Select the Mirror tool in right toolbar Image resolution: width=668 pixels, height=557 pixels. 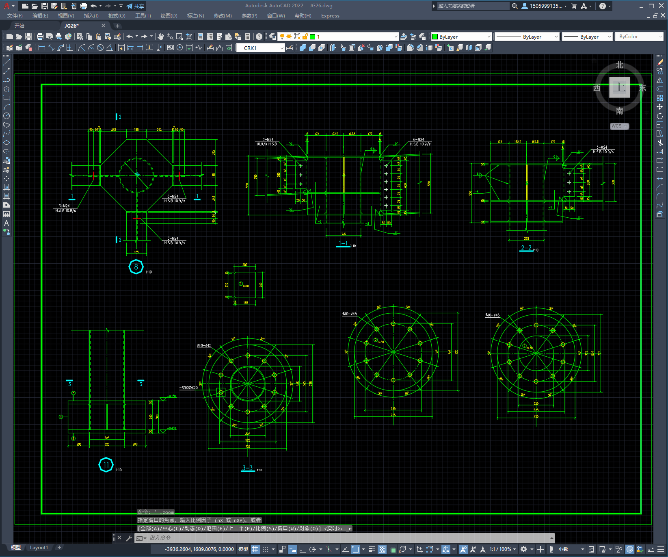[x=660, y=80]
